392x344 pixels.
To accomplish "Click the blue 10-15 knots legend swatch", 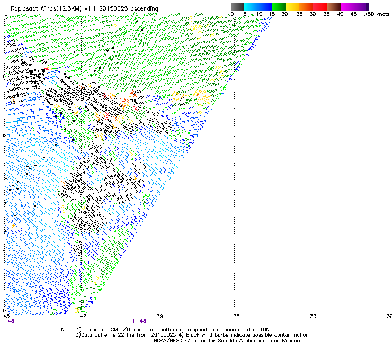I will tap(265, 6).
